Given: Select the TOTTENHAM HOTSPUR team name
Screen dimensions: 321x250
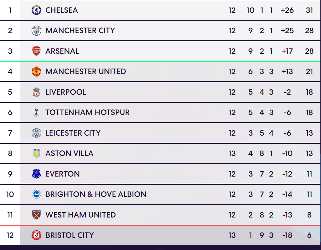Looking at the screenshot, I should (x=87, y=112).
